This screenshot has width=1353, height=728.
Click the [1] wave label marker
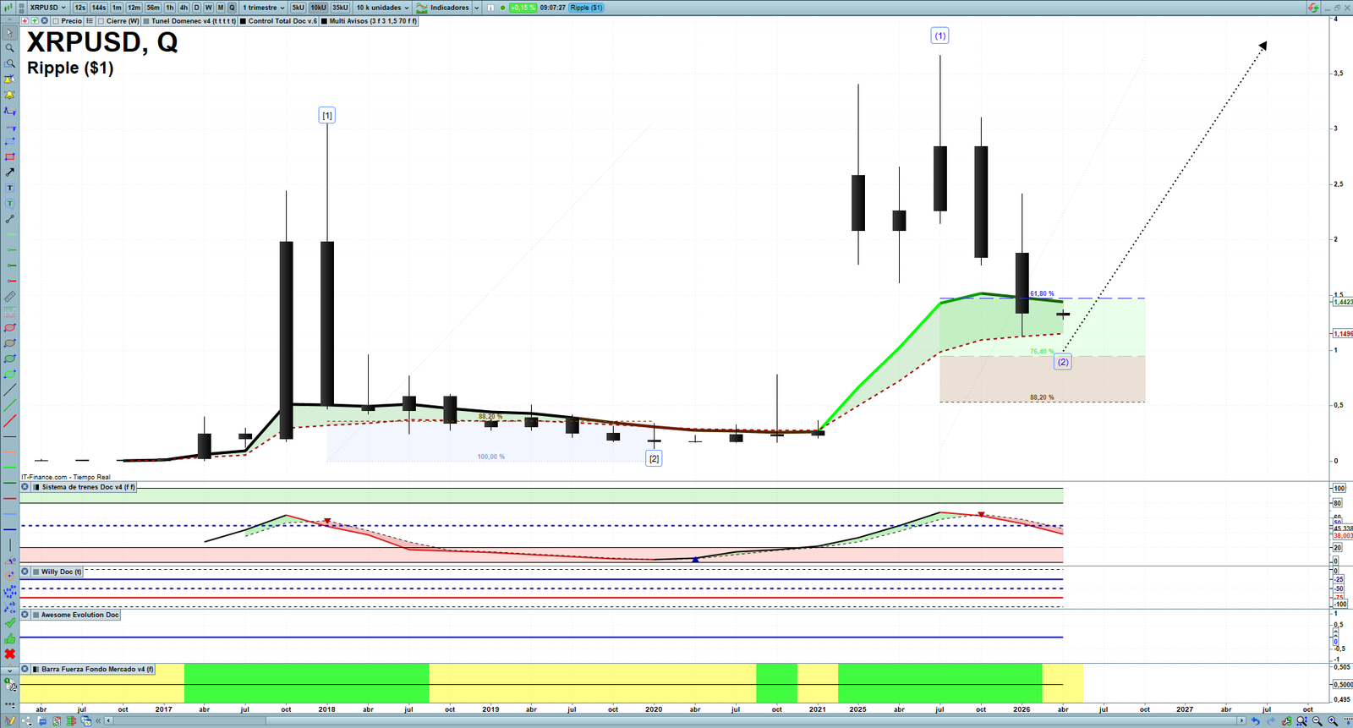pyautogui.click(x=327, y=115)
